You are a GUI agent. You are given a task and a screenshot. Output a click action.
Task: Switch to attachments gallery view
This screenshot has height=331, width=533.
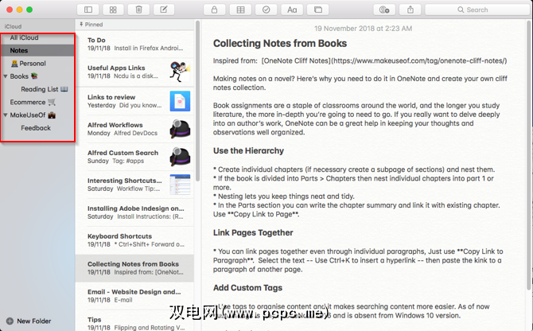coord(113,10)
